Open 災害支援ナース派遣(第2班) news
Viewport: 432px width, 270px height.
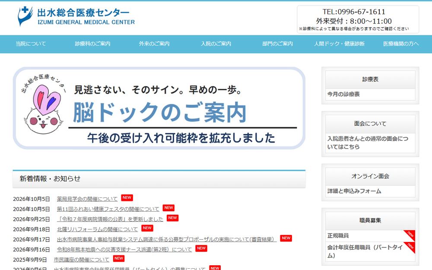click(124, 250)
